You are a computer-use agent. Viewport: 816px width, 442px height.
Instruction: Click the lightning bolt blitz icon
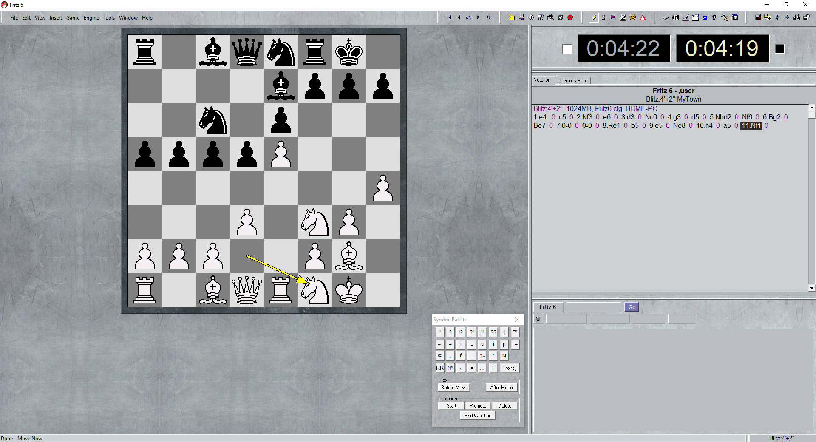point(594,17)
